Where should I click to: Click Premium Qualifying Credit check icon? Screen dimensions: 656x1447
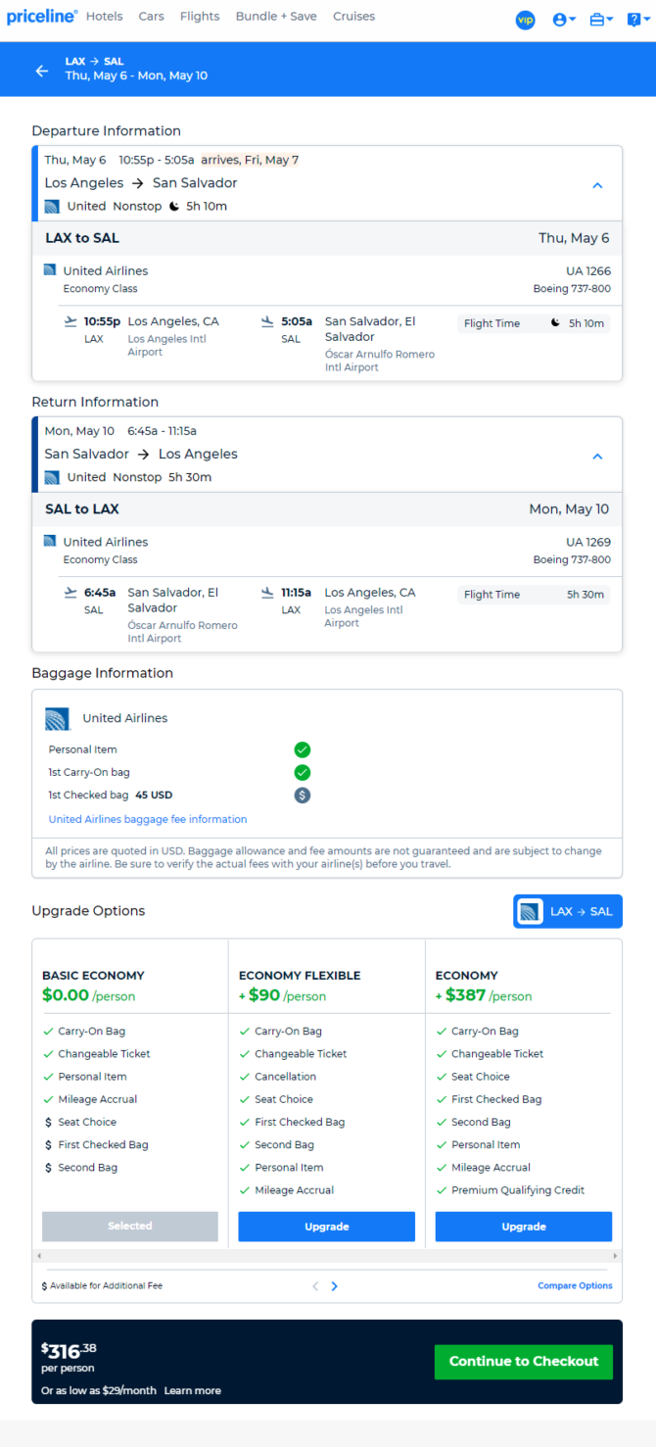pos(442,1190)
